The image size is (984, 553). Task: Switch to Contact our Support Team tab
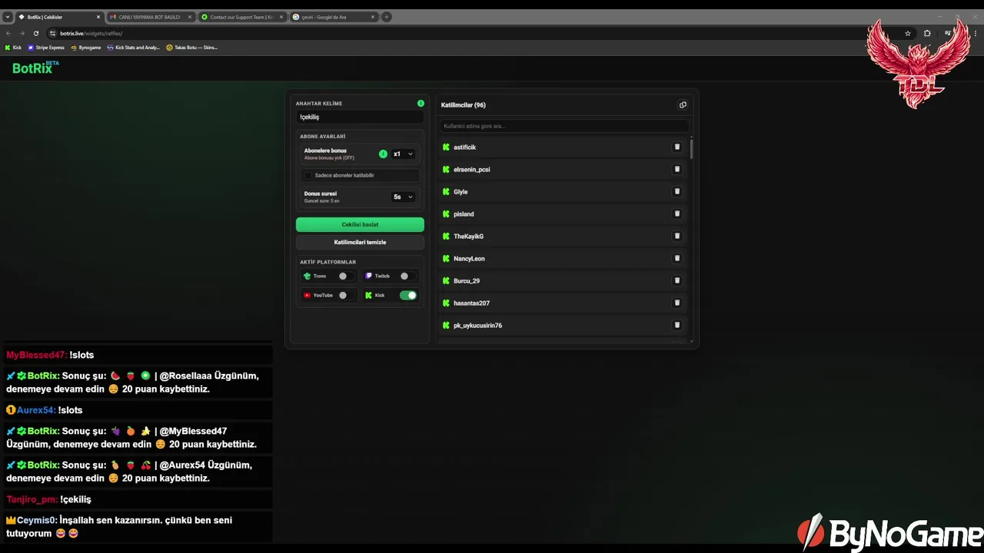click(241, 17)
